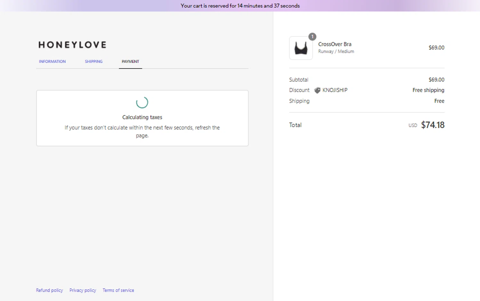Click the refresh the page tax message
This screenshot has height=301, width=480.
pyautogui.click(x=142, y=132)
